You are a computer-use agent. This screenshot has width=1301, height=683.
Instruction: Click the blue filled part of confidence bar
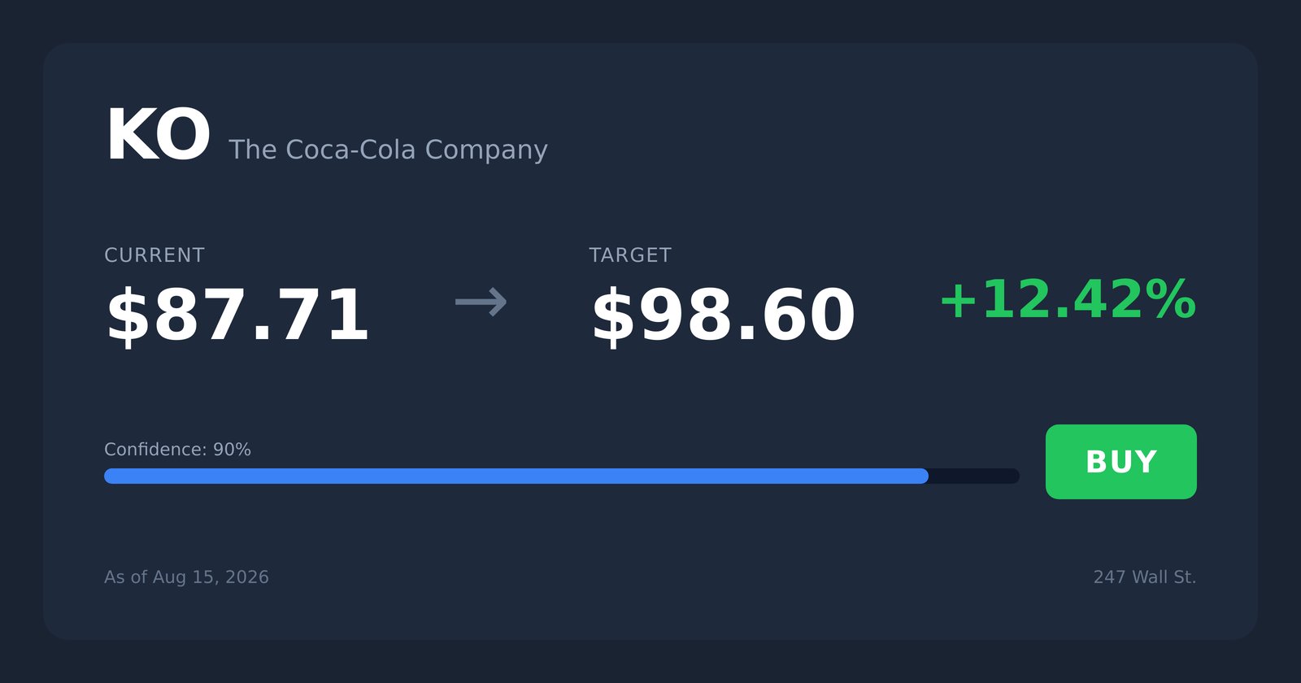(x=516, y=476)
